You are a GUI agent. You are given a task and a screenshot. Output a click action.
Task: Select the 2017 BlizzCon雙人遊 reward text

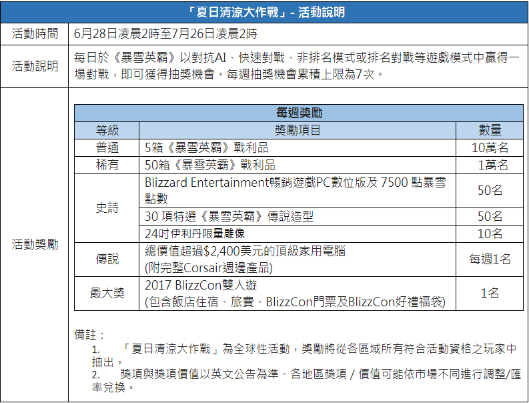tap(201, 285)
